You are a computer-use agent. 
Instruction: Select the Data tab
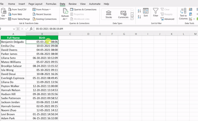[62, 4]
